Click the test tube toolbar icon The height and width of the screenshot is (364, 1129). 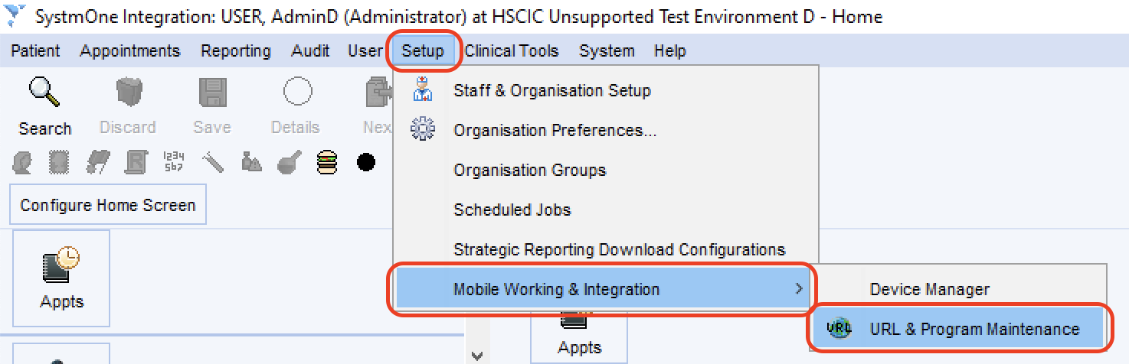coord(212,162)
